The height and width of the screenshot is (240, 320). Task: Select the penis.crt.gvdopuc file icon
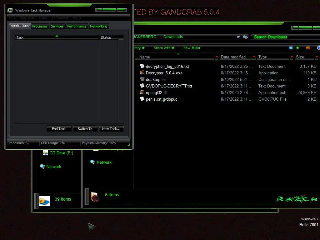coord(142,99)
